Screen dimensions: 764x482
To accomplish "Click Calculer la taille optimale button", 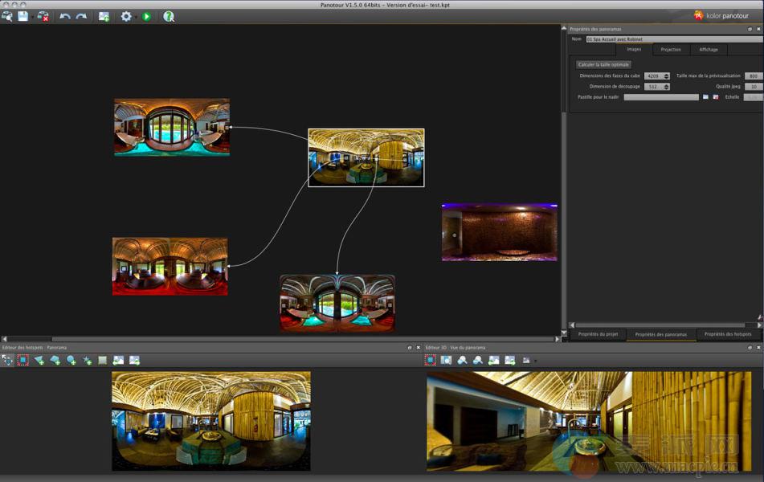I will pos(604,64).
